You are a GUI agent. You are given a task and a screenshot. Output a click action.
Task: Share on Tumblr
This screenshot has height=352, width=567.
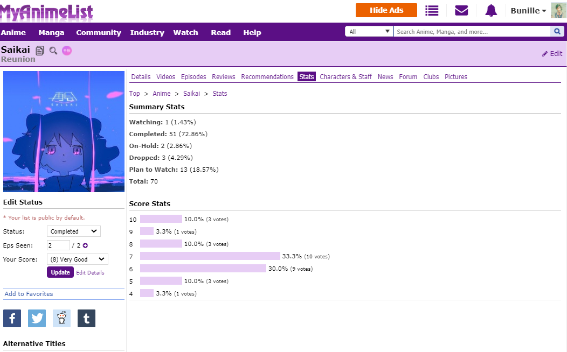click(86, 318)
